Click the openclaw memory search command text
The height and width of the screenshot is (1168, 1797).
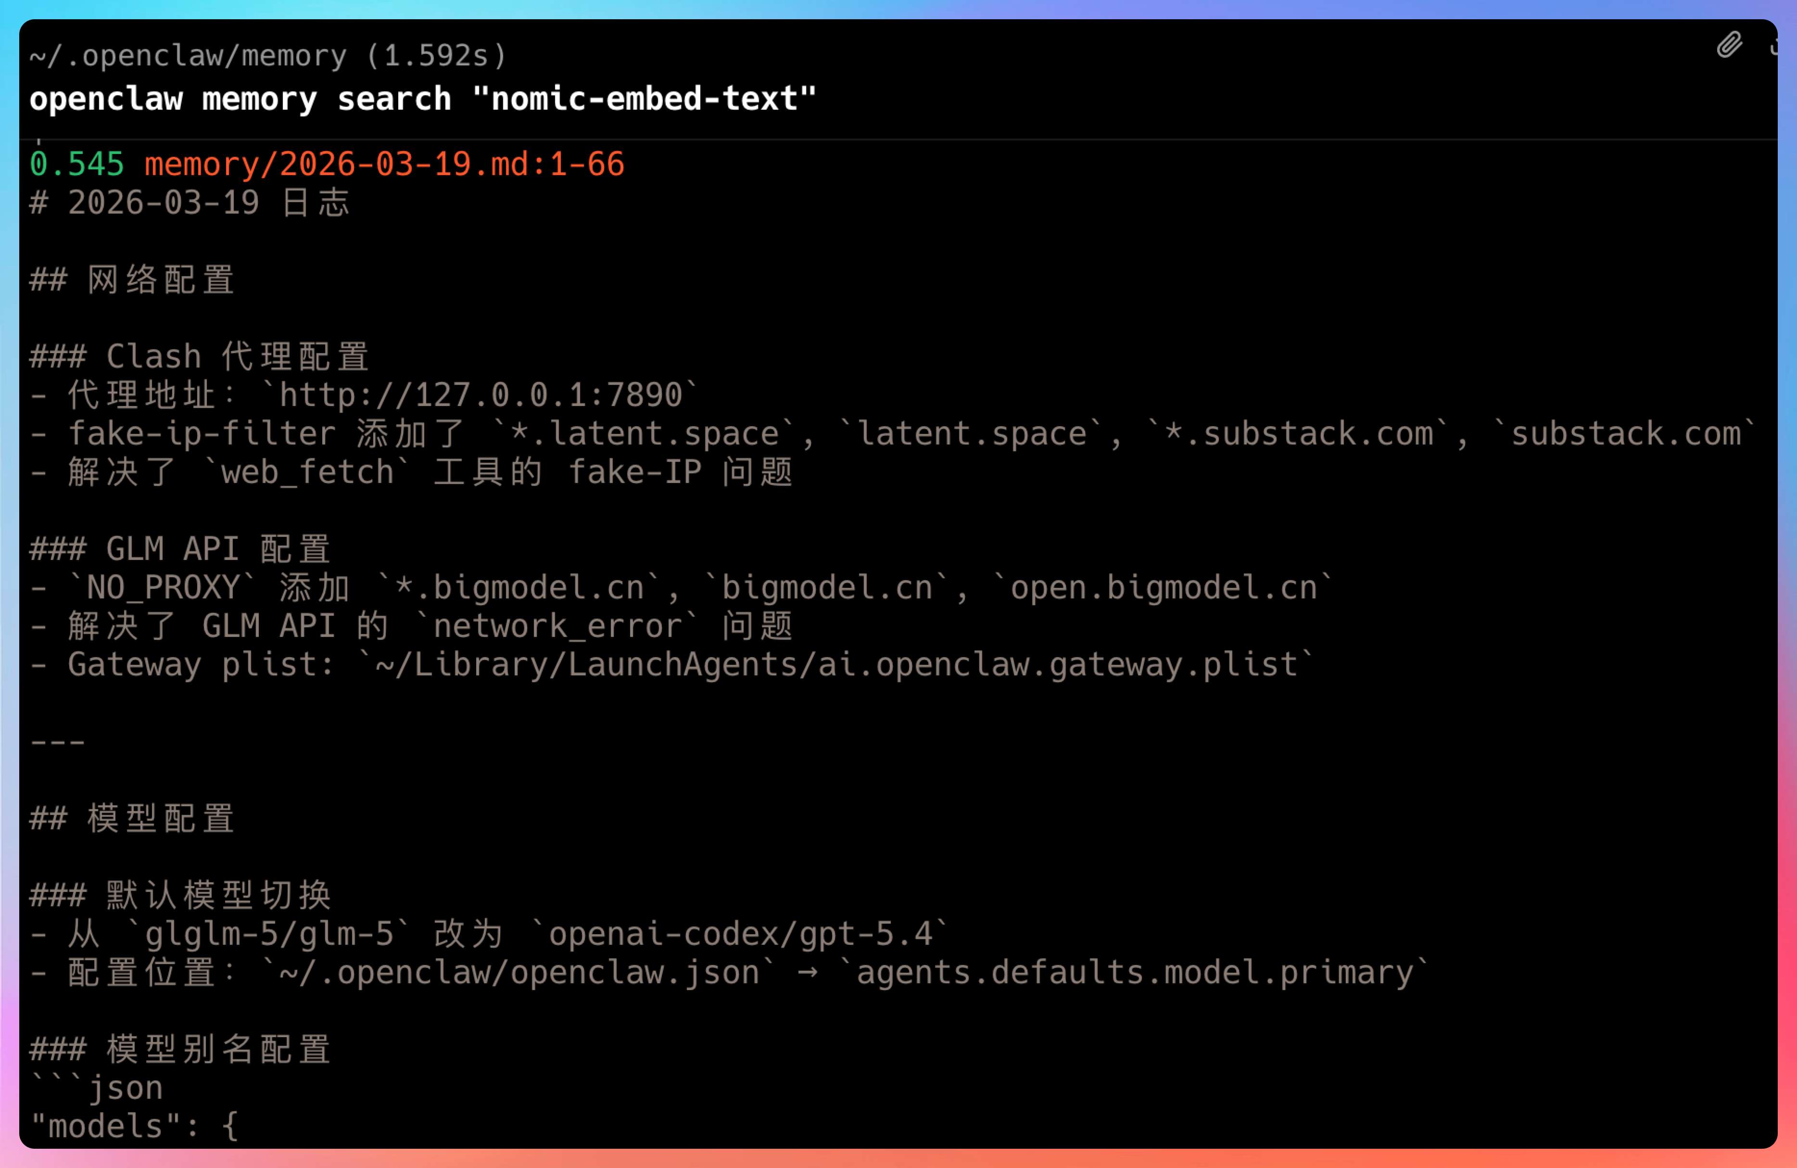pos(423,99)
